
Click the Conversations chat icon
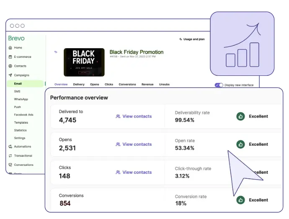[x=10, y=165]
